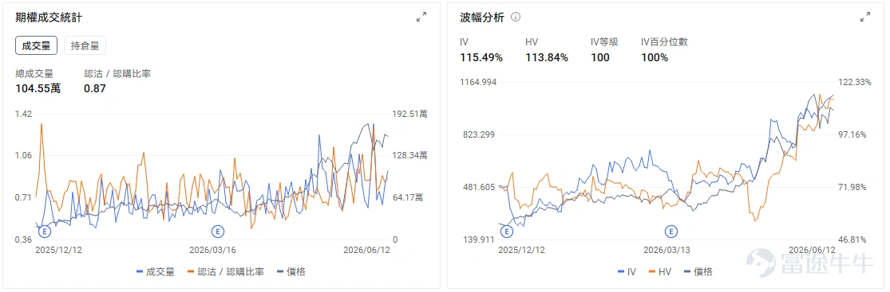890x292 pixels.
Task: Click the second E marker in volatility chart
Action: 671,231
